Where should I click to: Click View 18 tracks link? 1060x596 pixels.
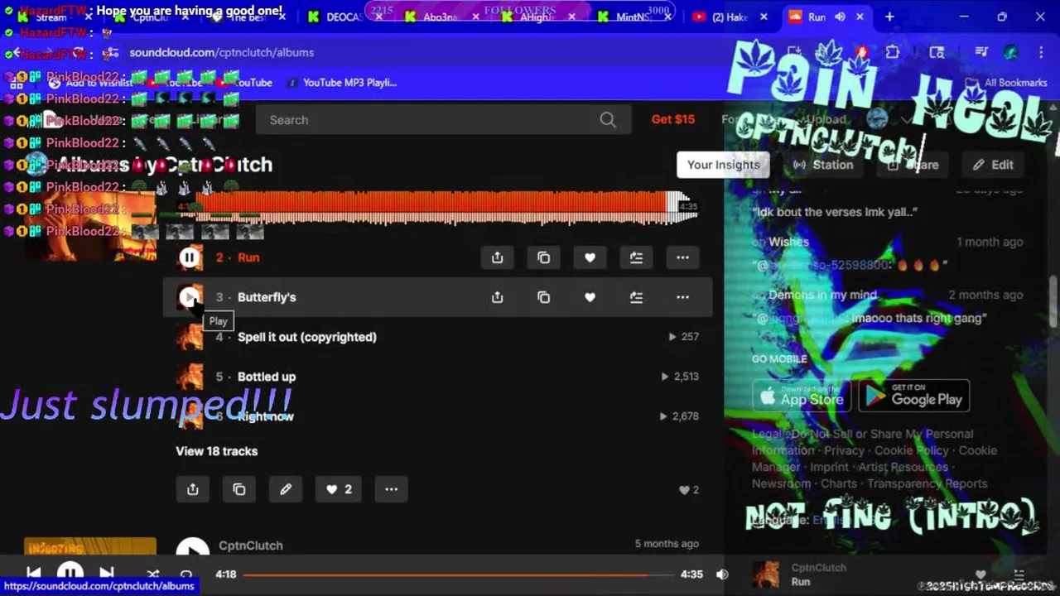point(216,451)
